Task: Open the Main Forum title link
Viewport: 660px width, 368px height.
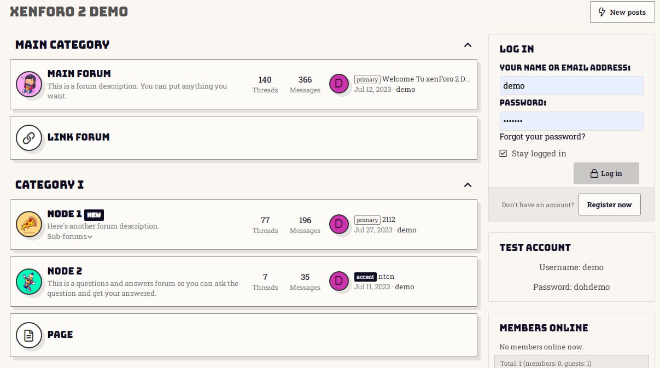Action: click(x=79, y=74)
